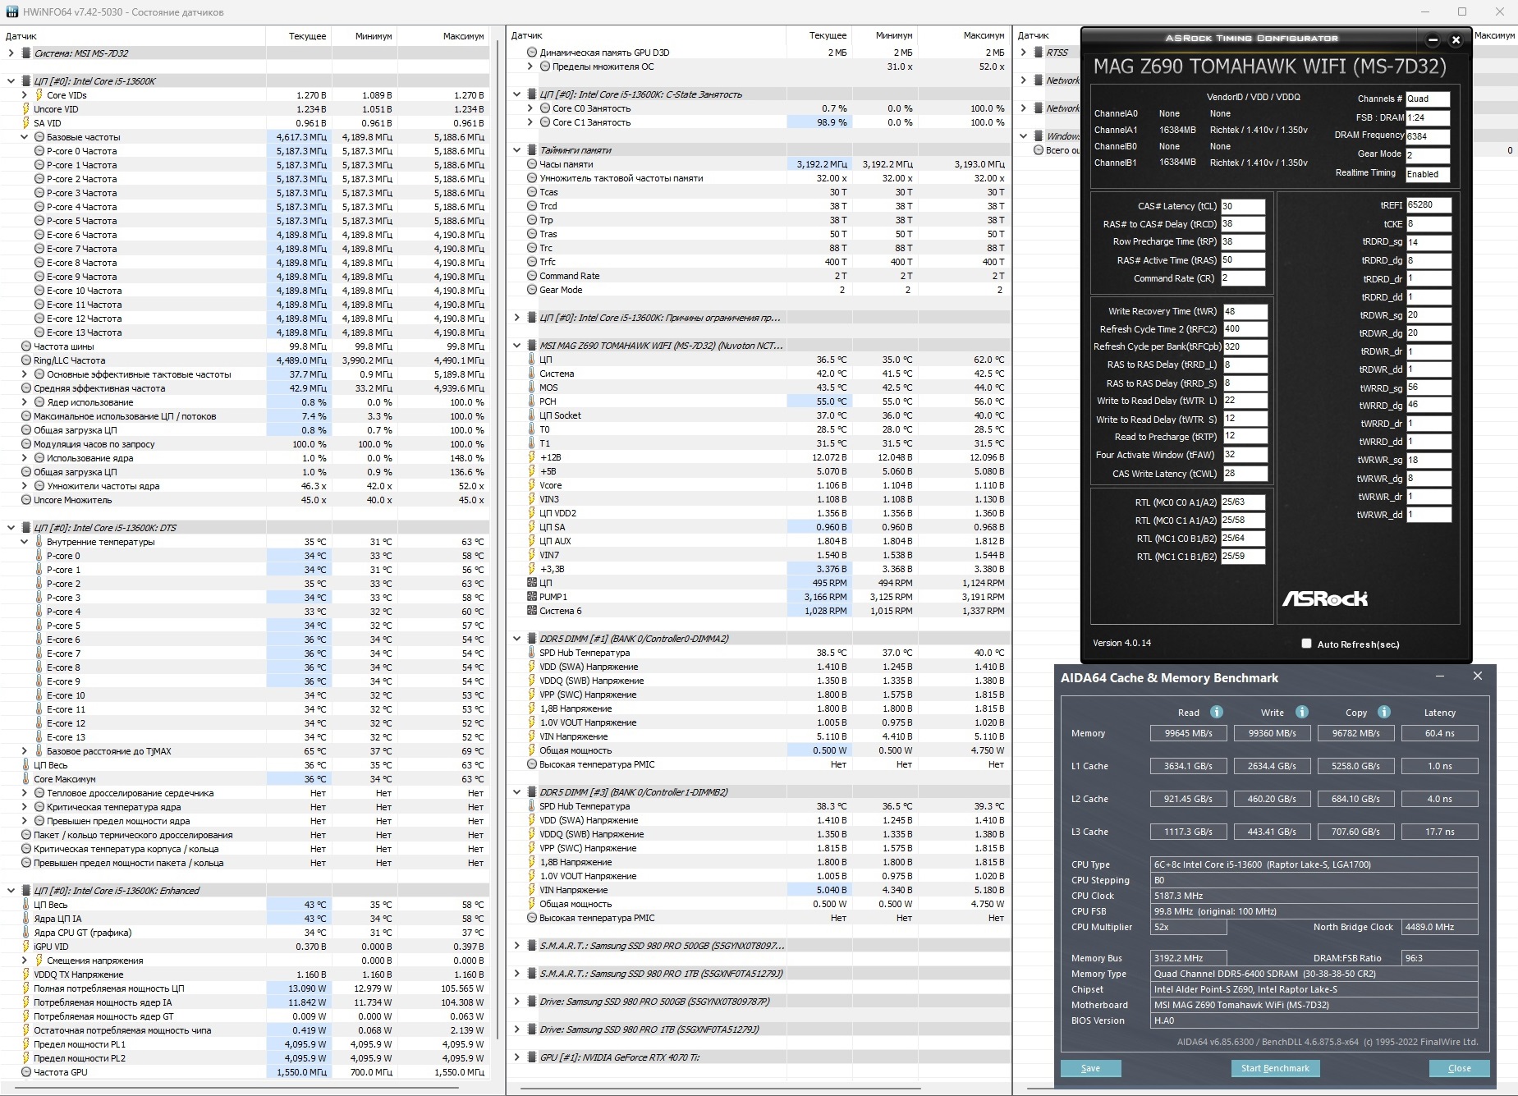Enable the Auto Refresh(sec) checkbox in ASRock Timing Configurator
Image resolution: width=1518 pixels, height=1096 pixels.
click(x=1306, y=644)
